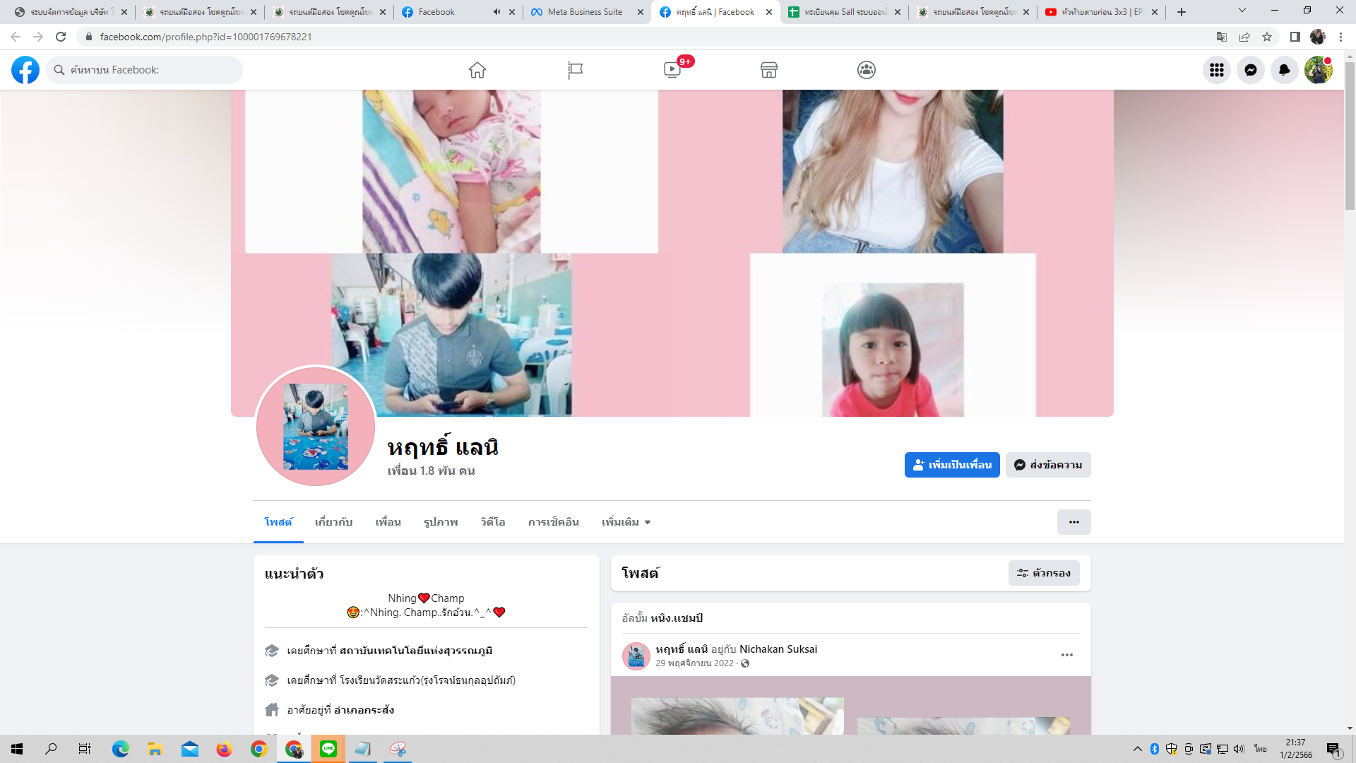Open the Messenger chats icon
This screenshot has width=1356, height=763.
click(x=1250, y=70)
